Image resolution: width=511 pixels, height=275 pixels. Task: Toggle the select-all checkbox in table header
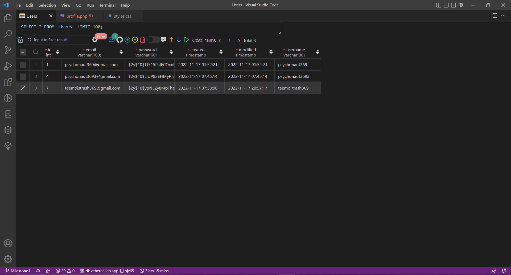23,52
